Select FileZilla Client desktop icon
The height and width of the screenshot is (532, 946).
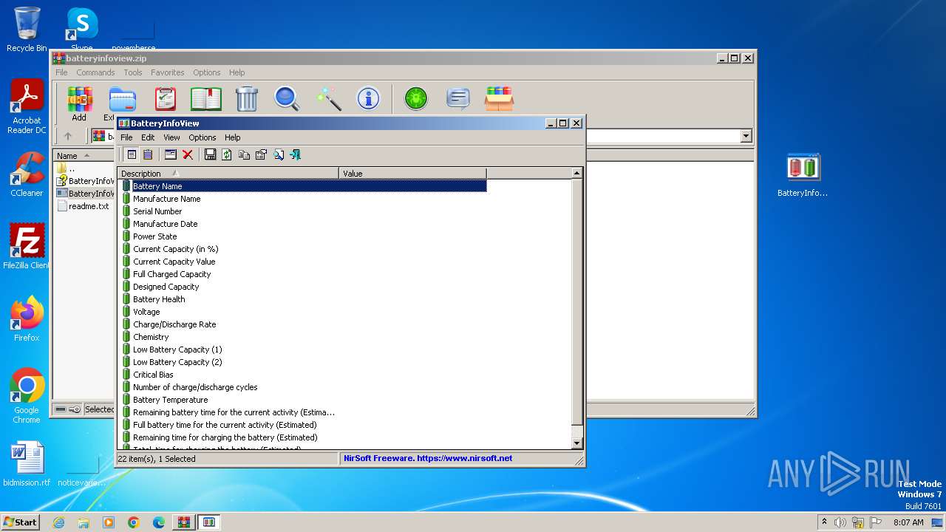coord(27,246)
